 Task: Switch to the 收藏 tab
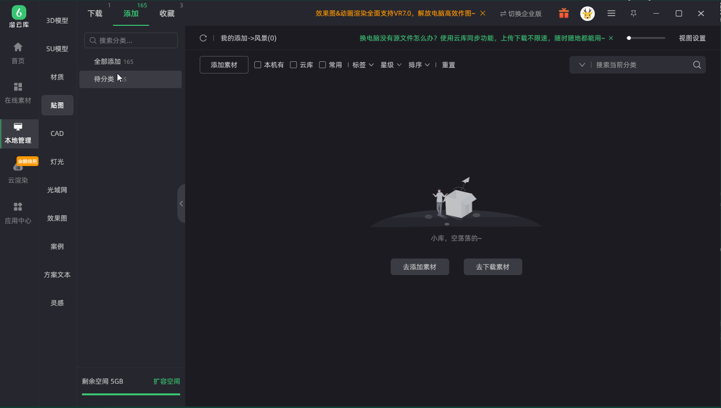pyautogui.click(x=167, y=14)
